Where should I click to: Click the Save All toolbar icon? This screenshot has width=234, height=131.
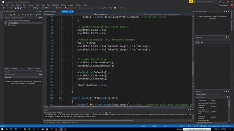click(x=20, y=8)
